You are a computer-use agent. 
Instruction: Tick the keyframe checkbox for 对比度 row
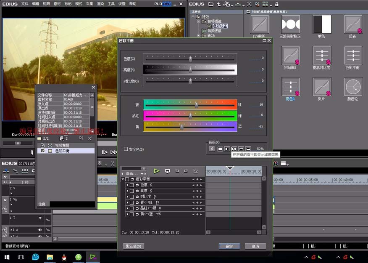pos(131,197)
